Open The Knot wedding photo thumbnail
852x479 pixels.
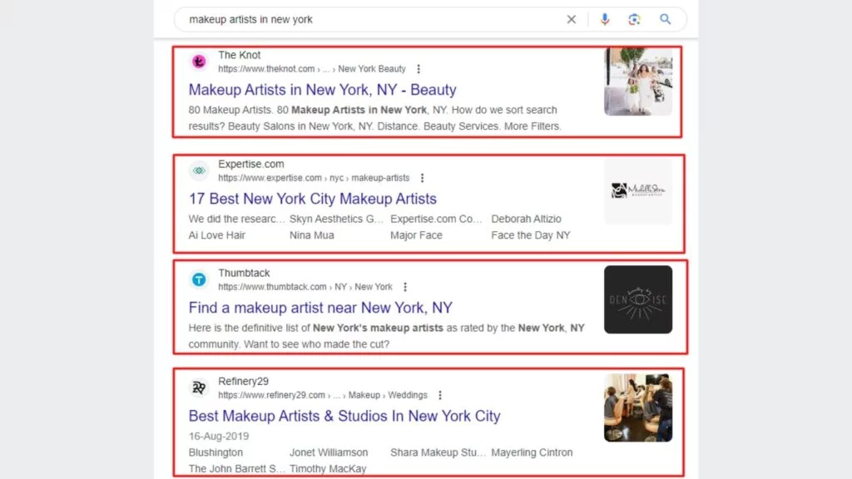pos(638,81)
